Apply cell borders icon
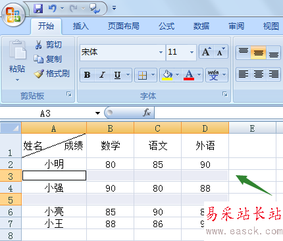Screen dimensions: 283x241 tap(142, 75)
